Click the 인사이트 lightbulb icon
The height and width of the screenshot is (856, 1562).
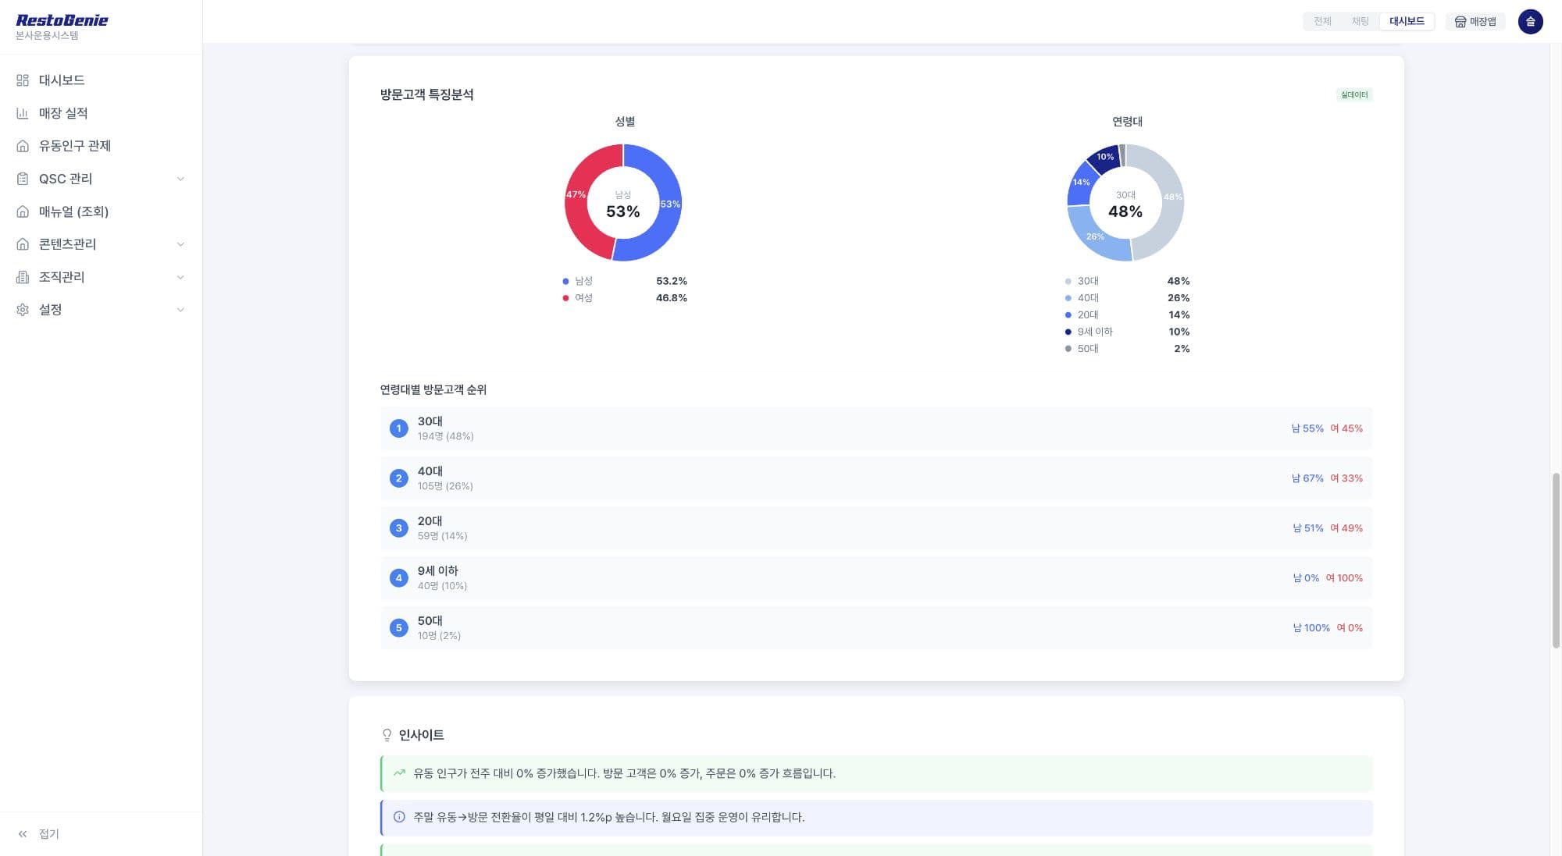[387, 735]
